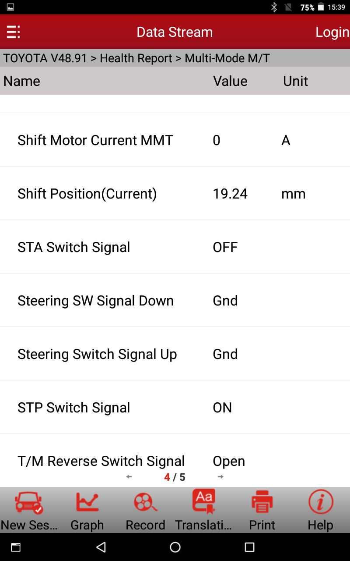Screen dimensions: 350x561
Task: Tap the Record icon
Action: coord(146,502)
